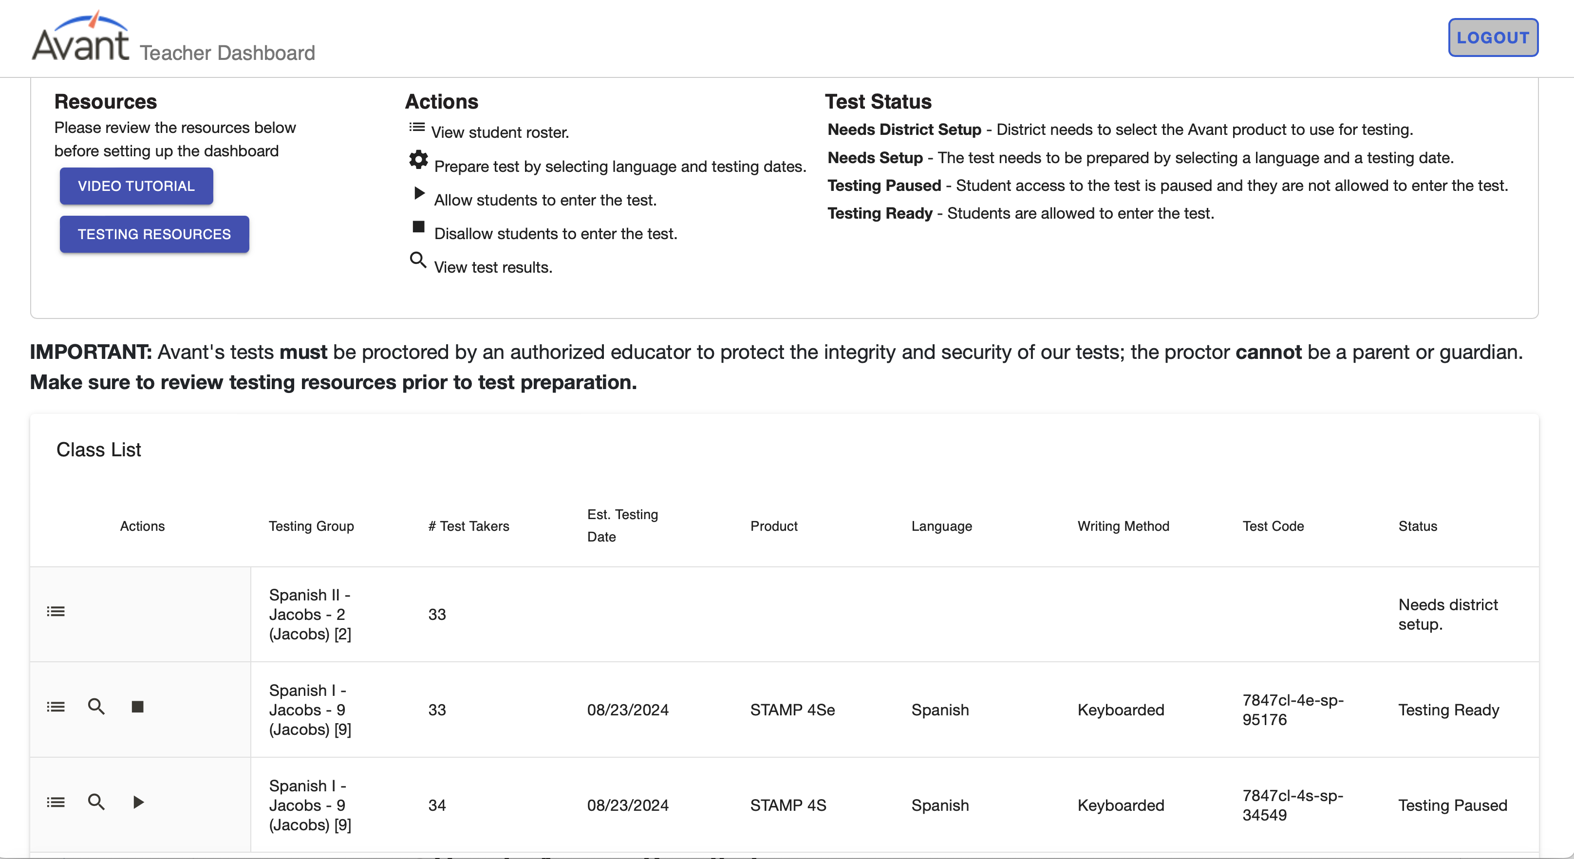The width and height of the screenshot is (1574, 859).
Task: Click the Status column header
Action: tap(1418, 526)
